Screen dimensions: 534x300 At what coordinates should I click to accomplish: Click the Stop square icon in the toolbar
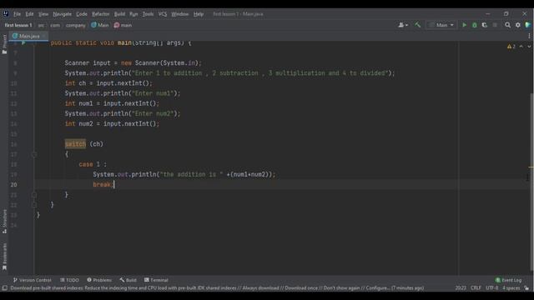point(495,25)
